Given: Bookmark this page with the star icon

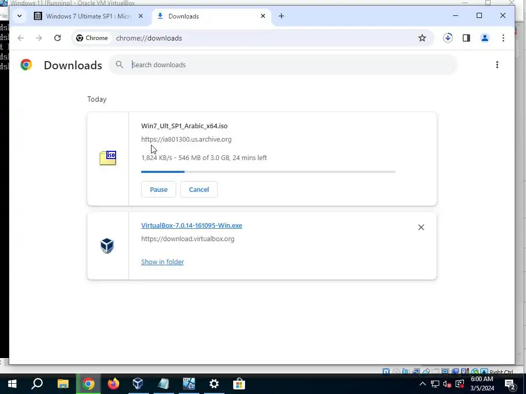Looking at the screenshot, I should 422,38.
